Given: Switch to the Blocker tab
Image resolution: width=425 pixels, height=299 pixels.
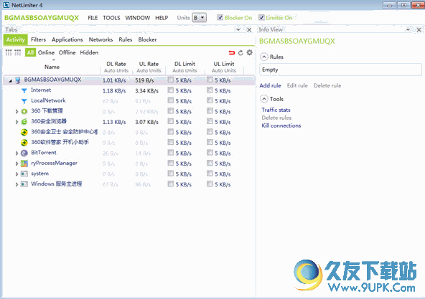Looking at the screenshot, I should click(147, 39).
